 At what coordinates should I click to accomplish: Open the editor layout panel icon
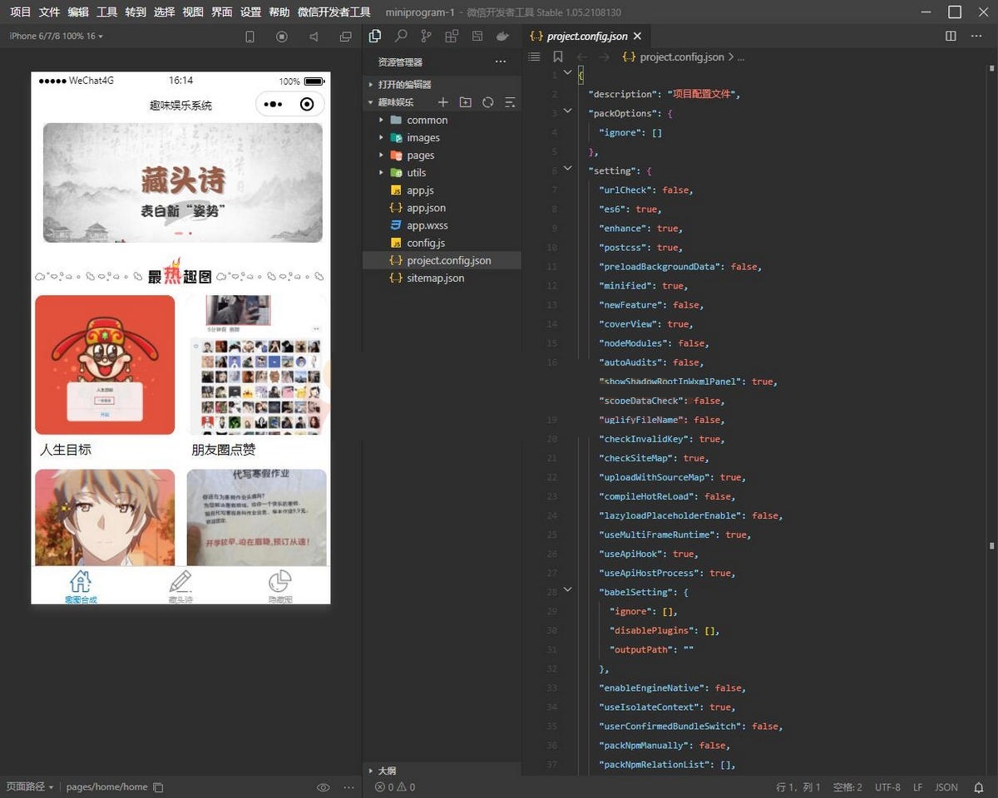[x=477, y=36]
